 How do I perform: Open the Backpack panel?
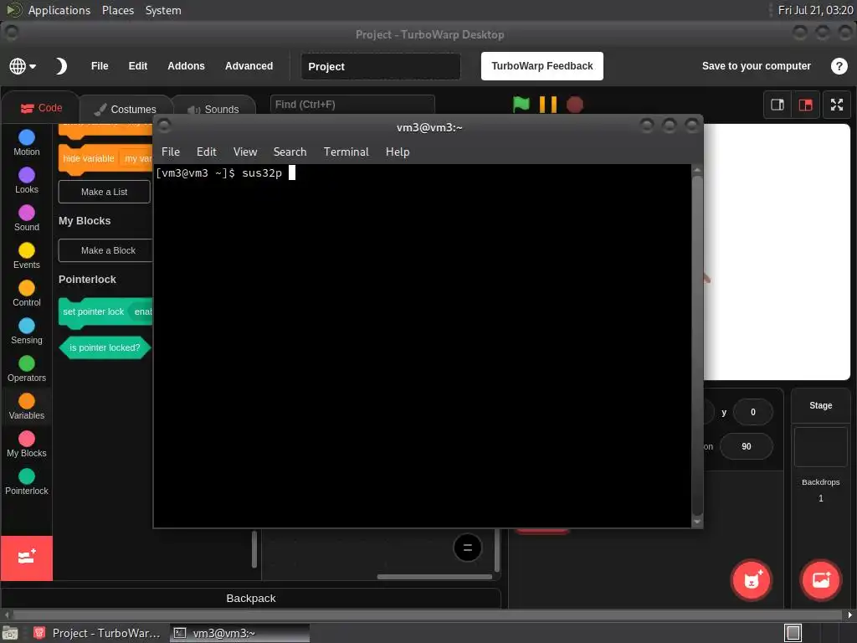point(251,598)
